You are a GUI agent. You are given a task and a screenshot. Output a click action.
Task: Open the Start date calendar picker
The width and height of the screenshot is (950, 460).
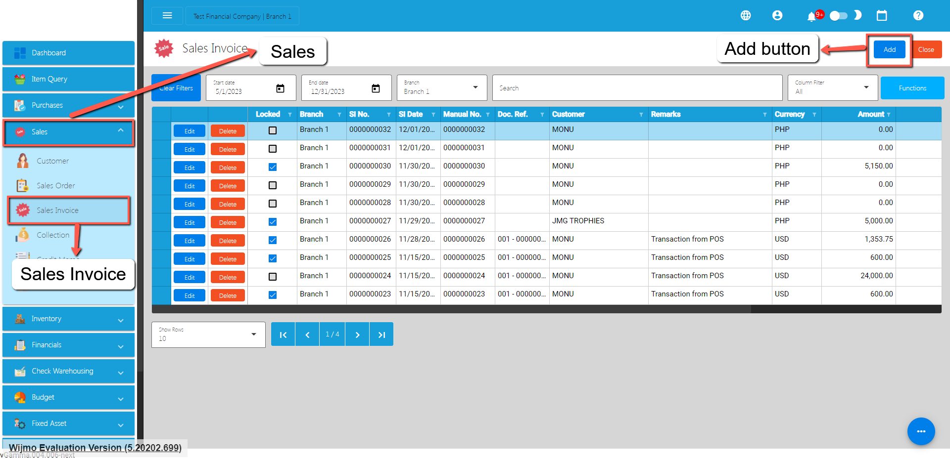tap(280, 88)
